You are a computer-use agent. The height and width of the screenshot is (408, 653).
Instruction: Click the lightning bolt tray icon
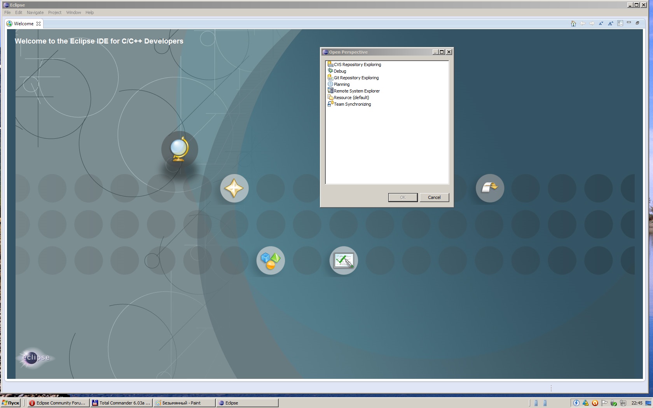click(576, 403)
